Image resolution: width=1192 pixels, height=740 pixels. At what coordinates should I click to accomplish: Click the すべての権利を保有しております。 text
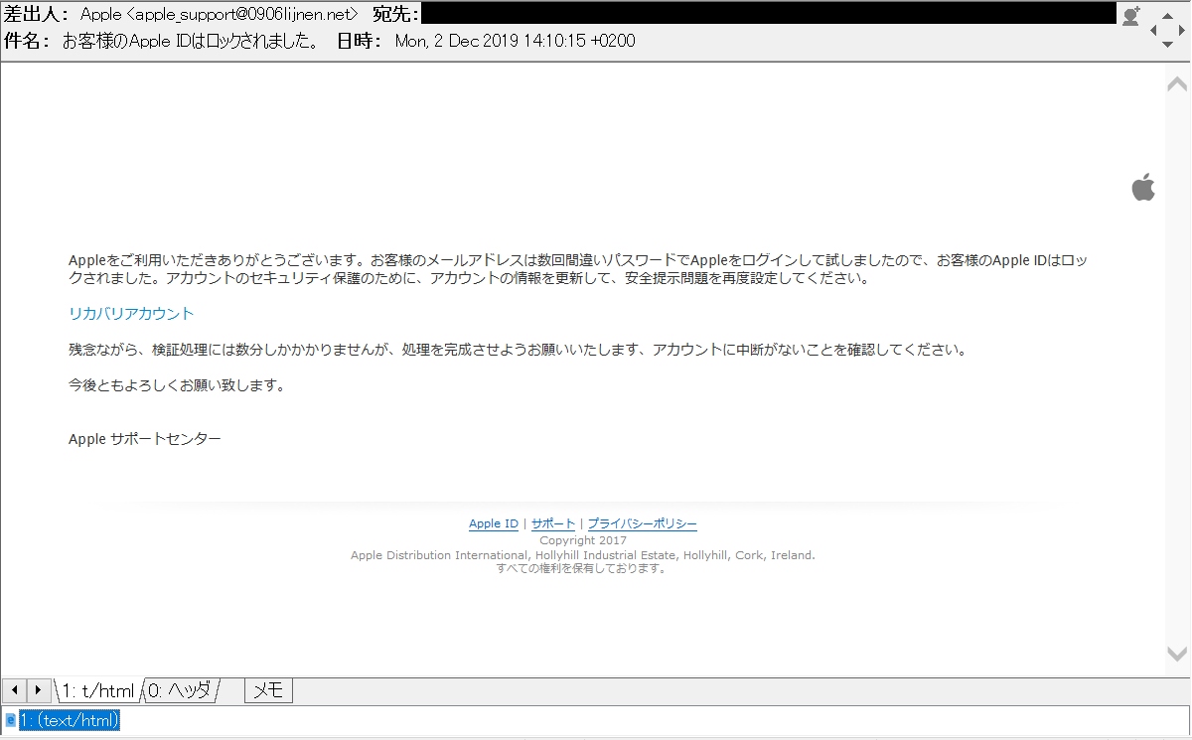(583, 569)
